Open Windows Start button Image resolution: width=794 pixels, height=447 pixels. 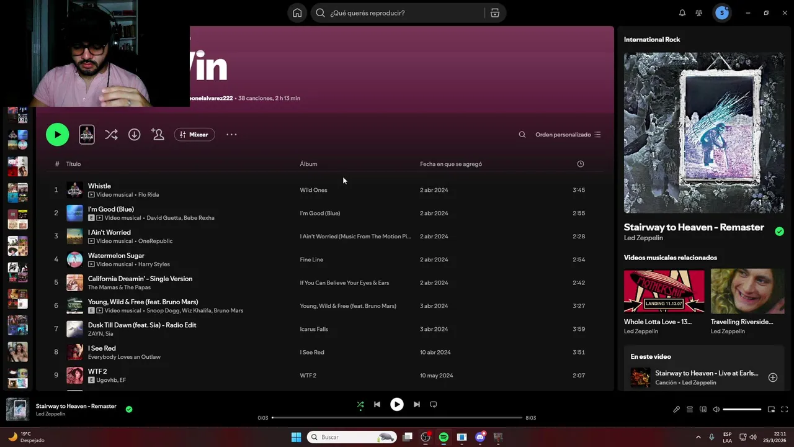point(296,437)
